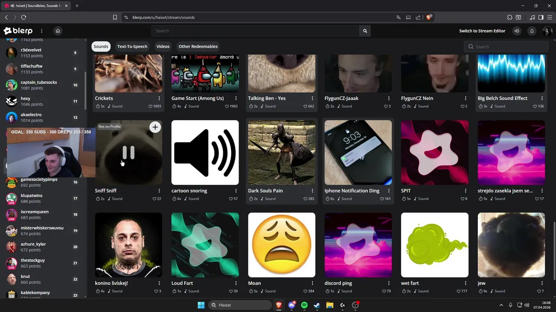556x312 pixels.
Task: Like the Moan sound heart icon
Action: point(305,291)
